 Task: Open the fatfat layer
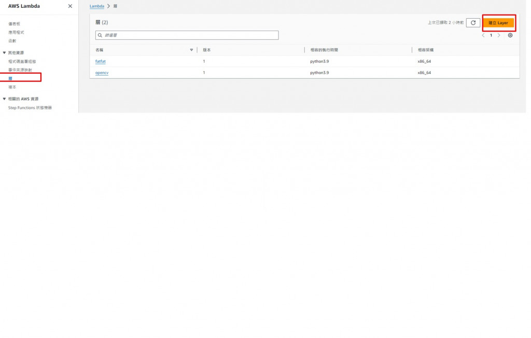pos(101,61)
